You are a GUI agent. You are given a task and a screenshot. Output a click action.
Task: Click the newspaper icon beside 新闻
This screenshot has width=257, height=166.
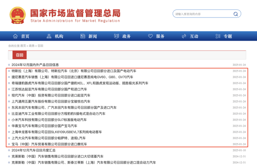point(83,36)
